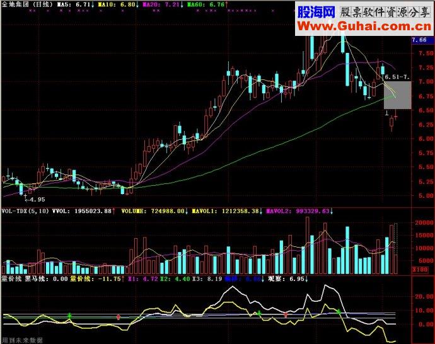435x344 pixels.
Task: Click the leftmost red arrow signal marker
Action: [x=119, y=317]
